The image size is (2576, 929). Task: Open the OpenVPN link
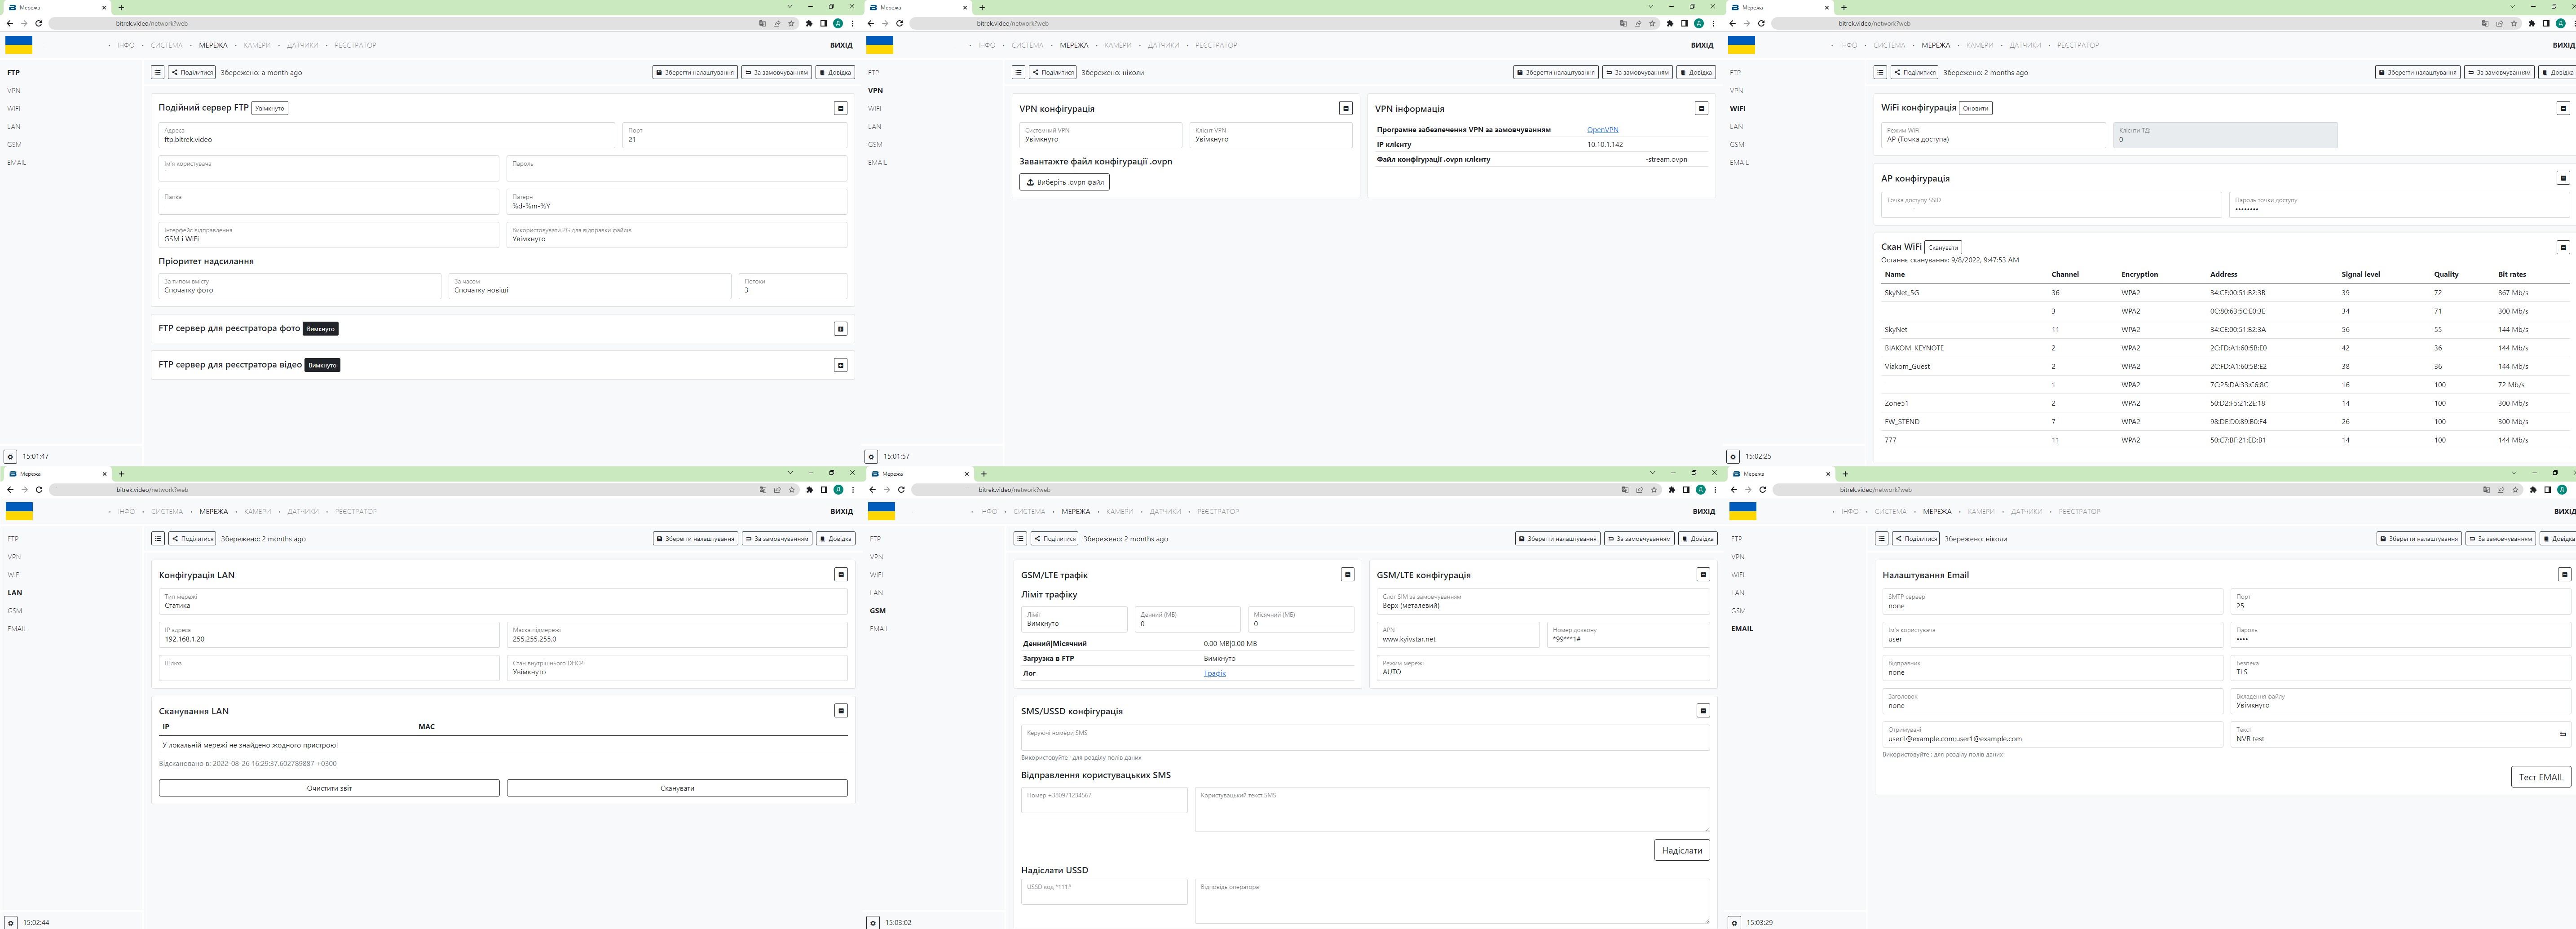coord(1603,130)
